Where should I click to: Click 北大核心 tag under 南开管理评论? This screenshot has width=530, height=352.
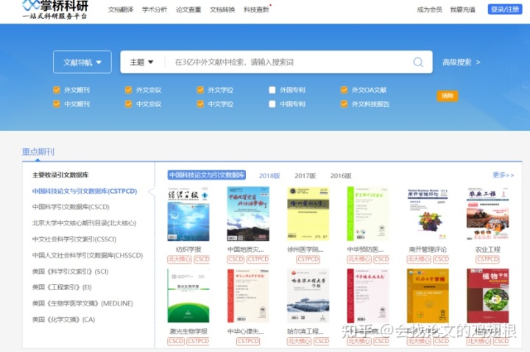[419, 259]
